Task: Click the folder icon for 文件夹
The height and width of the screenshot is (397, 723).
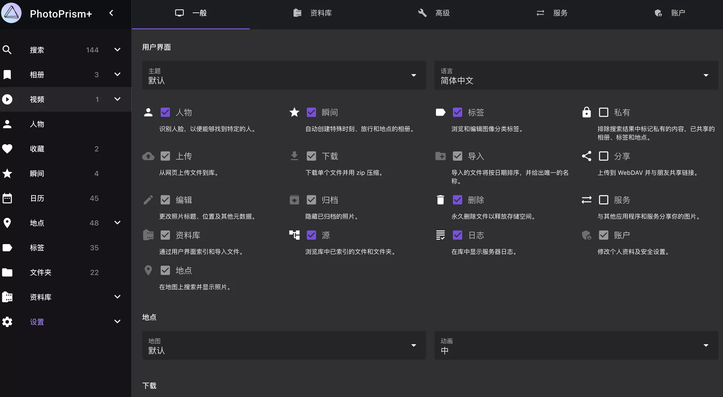Action: pos(7,272)
